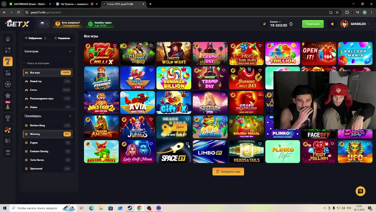The width and height of the screenshot is (376, 212).
Task: Click the Windows Start button
Action: [x=4, y=208]
